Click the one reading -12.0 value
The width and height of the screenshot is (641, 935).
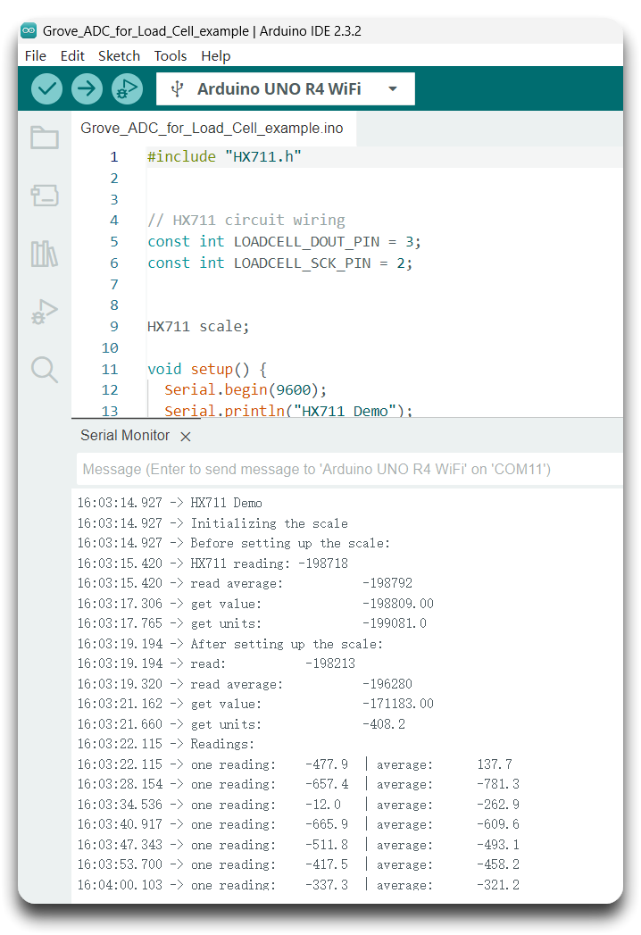pyautogui.click(x=323, y=805)
